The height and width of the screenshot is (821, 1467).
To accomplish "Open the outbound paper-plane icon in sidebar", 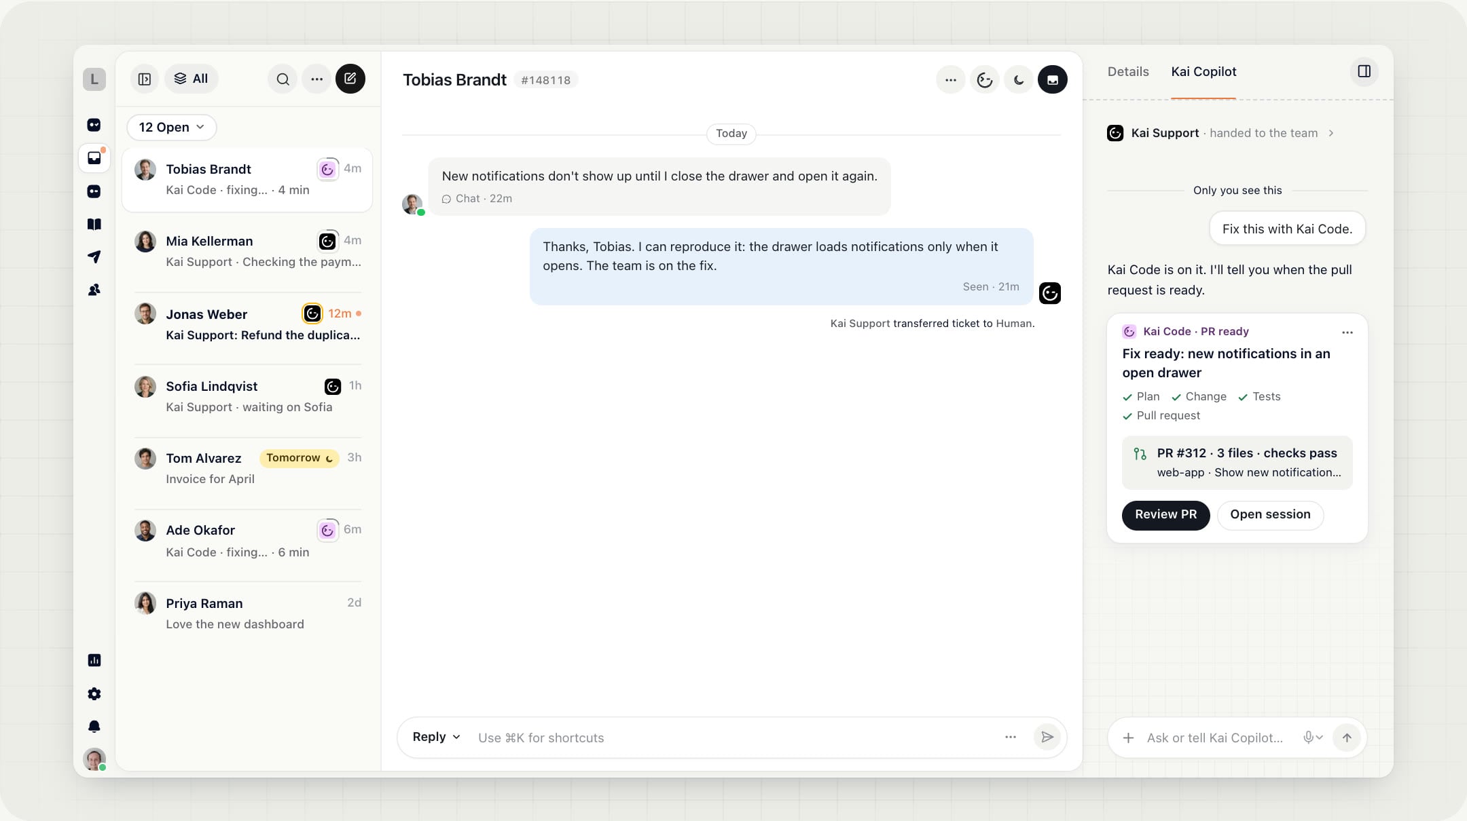I will (94, 256).
